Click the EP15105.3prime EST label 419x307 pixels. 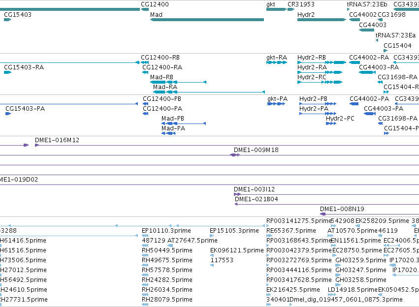(234, 231)
